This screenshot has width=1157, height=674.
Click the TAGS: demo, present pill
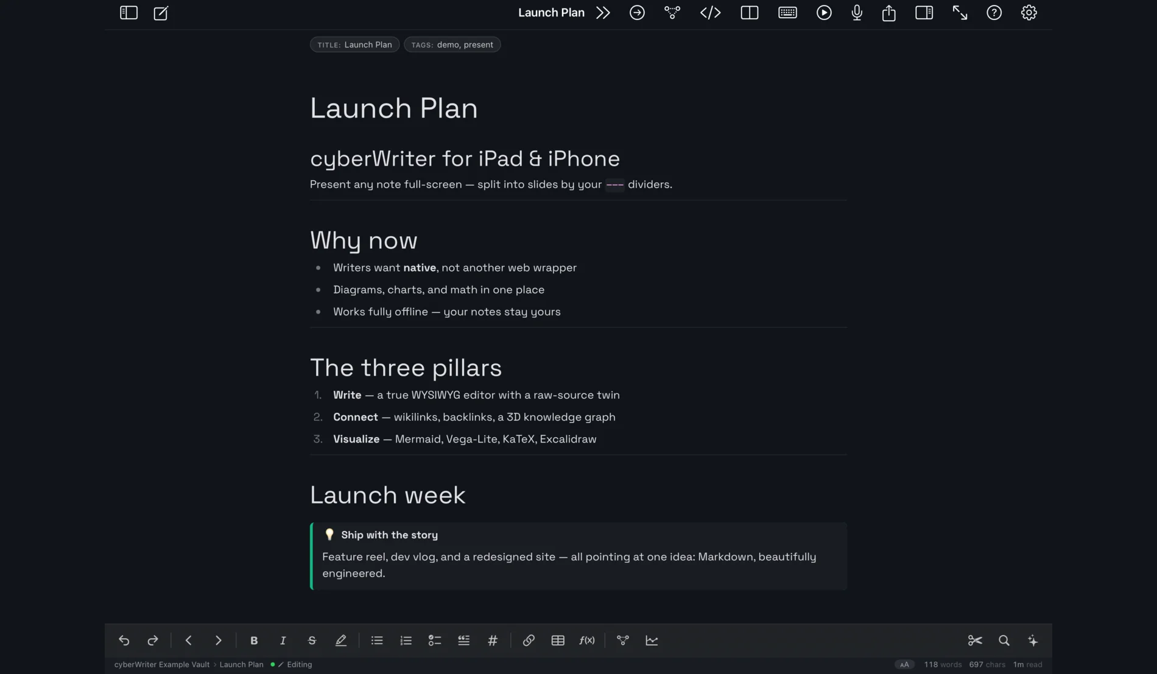pos(452,44)
